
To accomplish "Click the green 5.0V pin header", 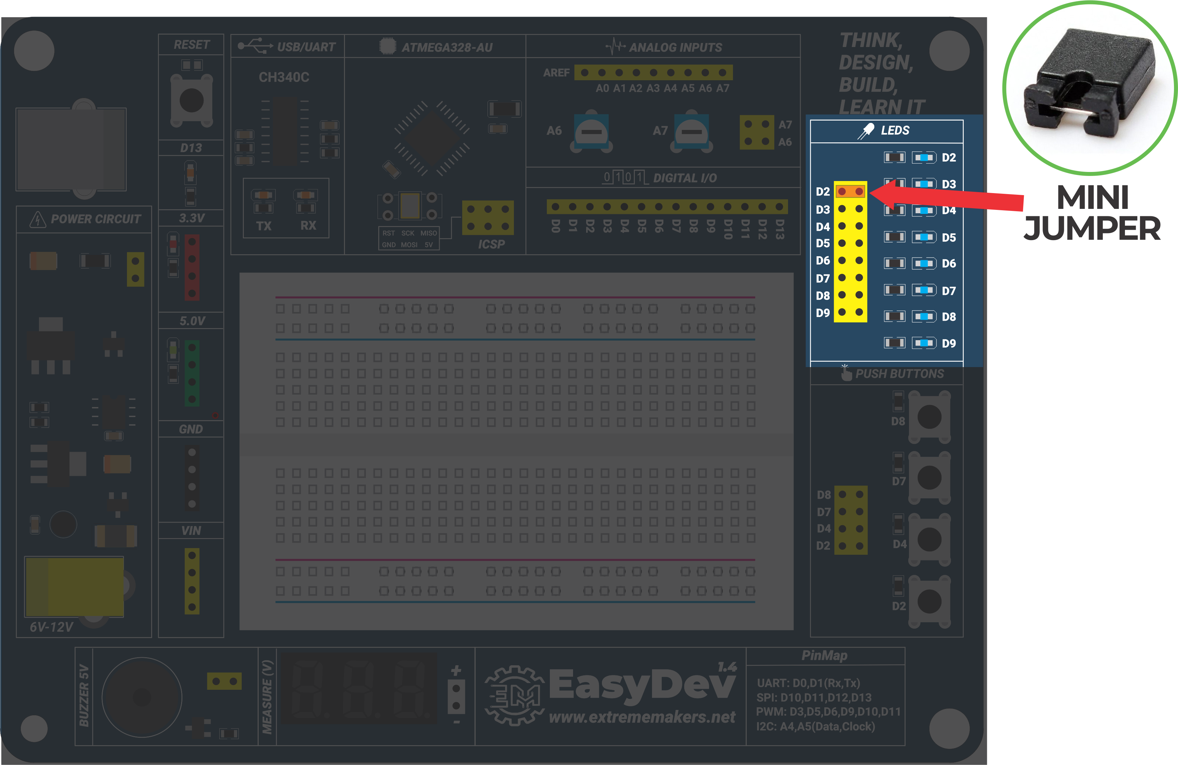I will [x=192, y=373].
